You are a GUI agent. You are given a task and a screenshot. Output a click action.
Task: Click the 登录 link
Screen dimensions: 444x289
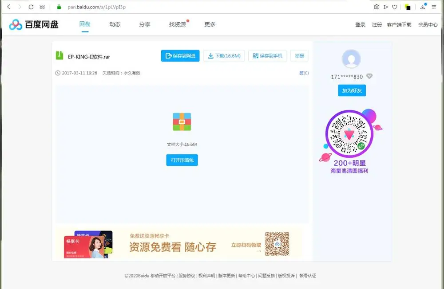(x=360, y=25)
